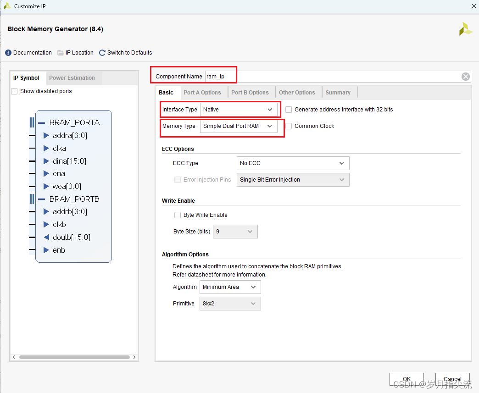Click the wea[0:0] port arrow

[46, 186]
